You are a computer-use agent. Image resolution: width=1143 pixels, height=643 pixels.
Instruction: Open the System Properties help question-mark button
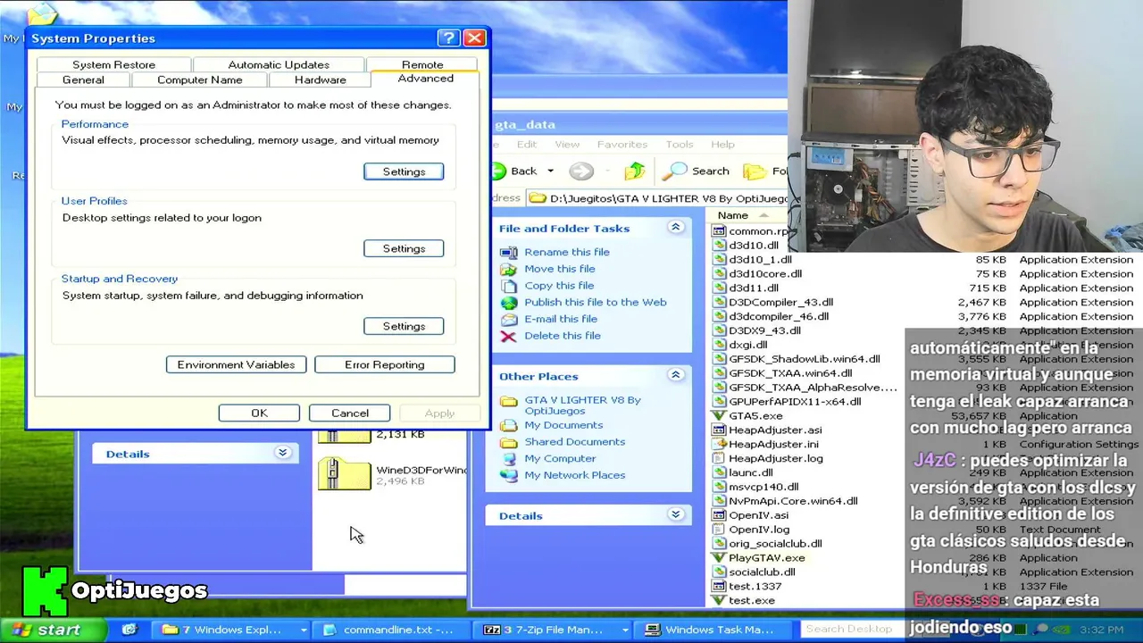448,38
